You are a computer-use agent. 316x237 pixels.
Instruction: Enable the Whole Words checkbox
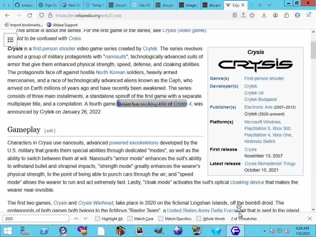199,218
